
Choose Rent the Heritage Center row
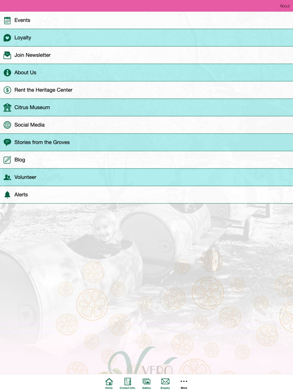(146, 90)
